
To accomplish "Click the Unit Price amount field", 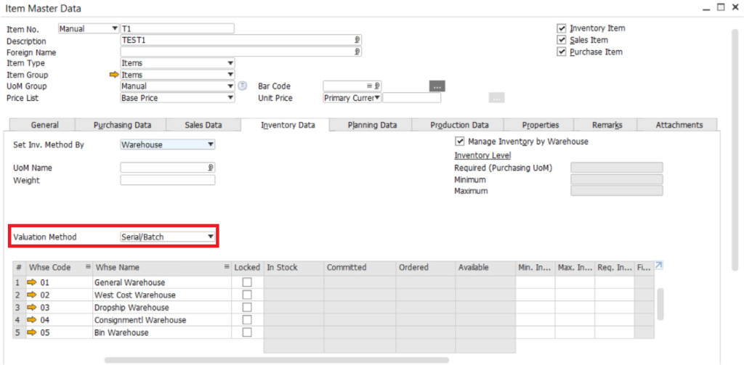I will [x=412, y=98].
